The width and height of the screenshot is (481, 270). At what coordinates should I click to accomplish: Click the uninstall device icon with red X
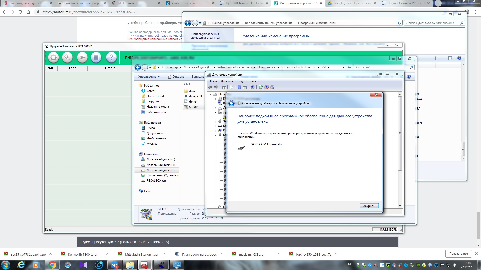pos(266,87)
